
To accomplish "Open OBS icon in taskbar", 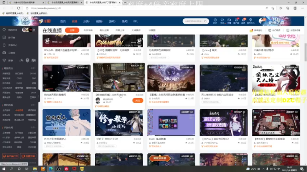I will [59, 169].
